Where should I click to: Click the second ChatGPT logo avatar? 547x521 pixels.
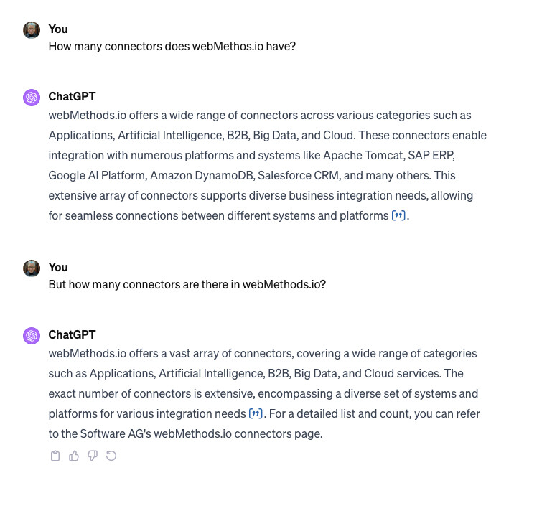point(32,336)
